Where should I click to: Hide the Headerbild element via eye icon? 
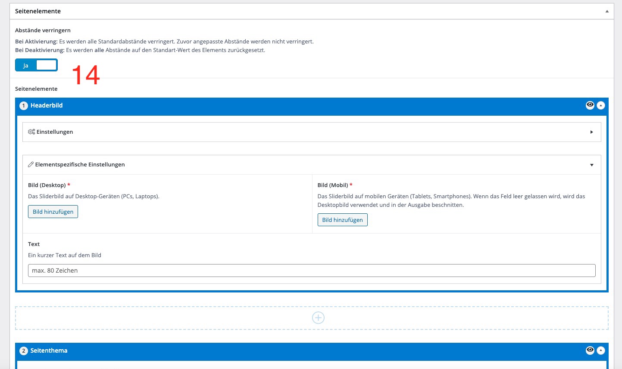pyautogui.click(x=590, y=105)
